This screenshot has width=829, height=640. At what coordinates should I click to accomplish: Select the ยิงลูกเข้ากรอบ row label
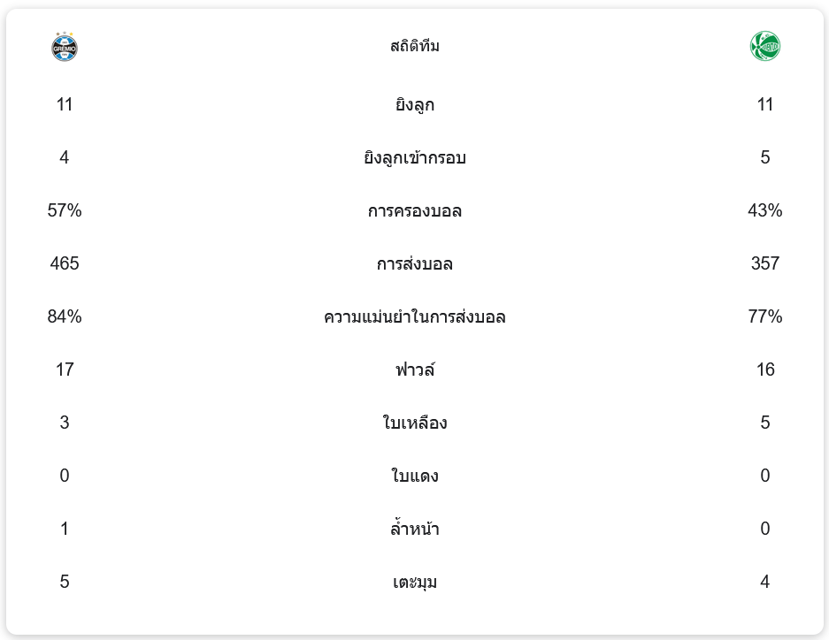(414, 158)
